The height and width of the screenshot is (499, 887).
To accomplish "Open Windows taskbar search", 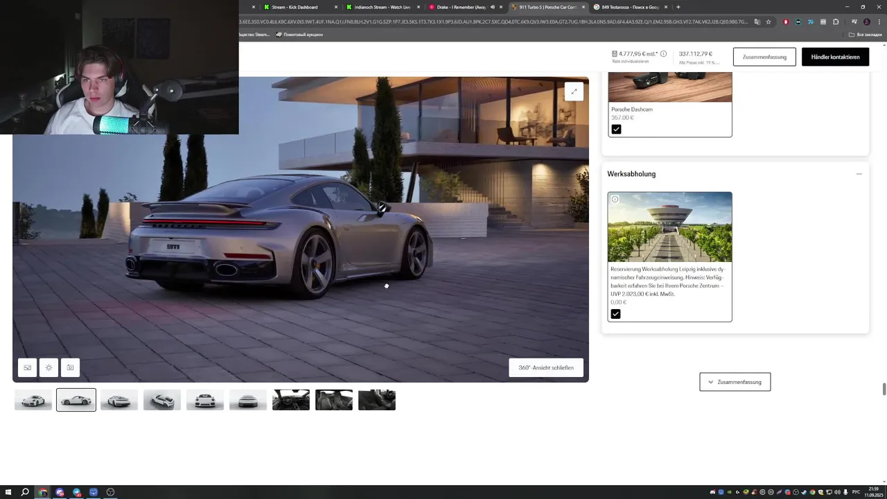I will (x=25, y=492).
